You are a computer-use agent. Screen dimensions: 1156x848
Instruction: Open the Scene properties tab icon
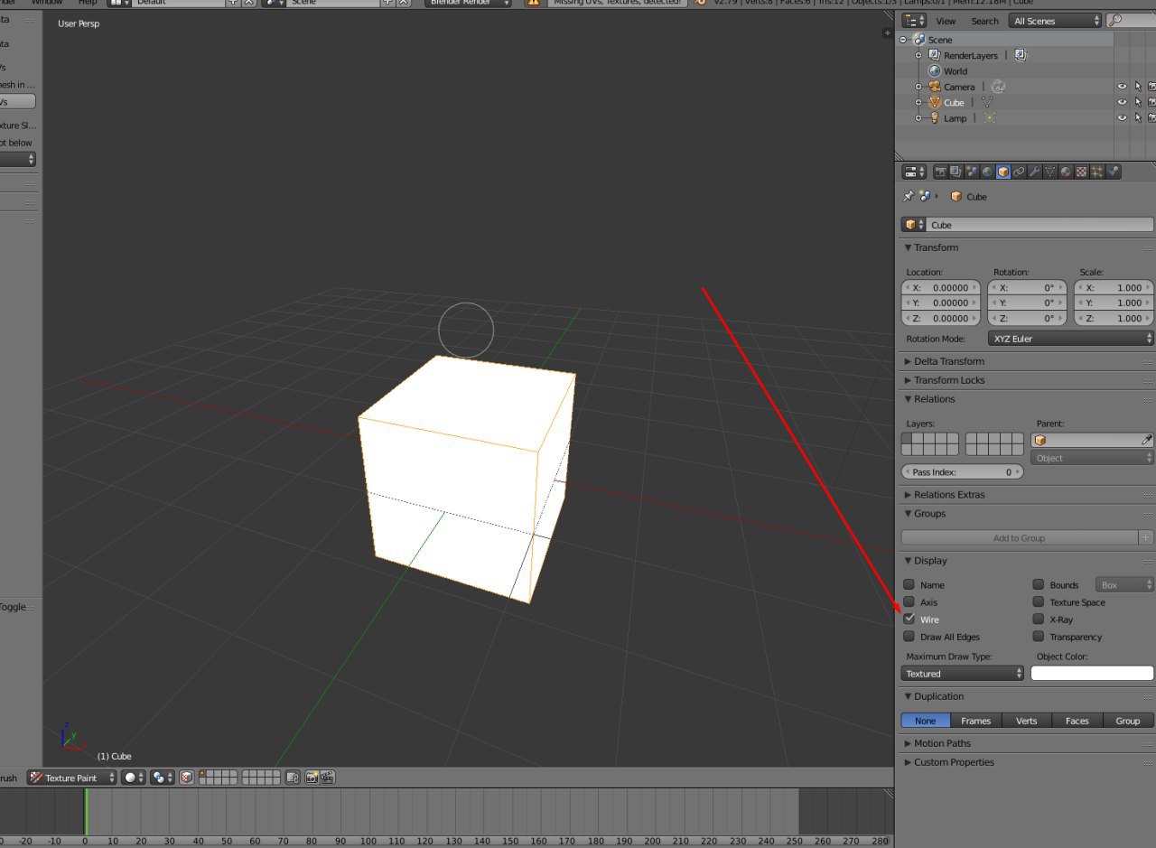click(971, 172)
